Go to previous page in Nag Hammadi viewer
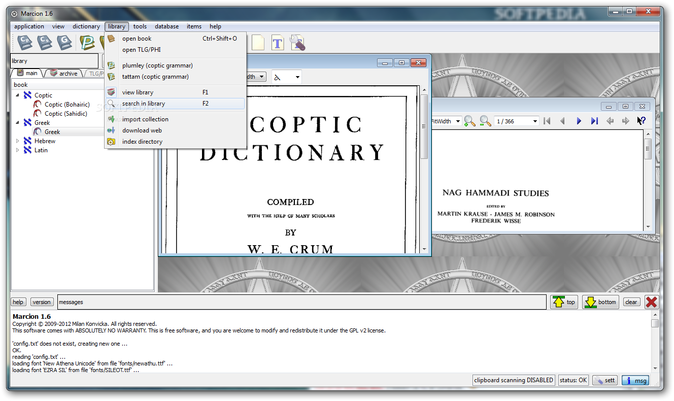The width and height of the screenshot is (674, 401). pyautogui.click(x=562, y=121)
